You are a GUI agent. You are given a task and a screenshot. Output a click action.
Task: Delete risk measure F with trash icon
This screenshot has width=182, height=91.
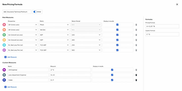point(136,50)
